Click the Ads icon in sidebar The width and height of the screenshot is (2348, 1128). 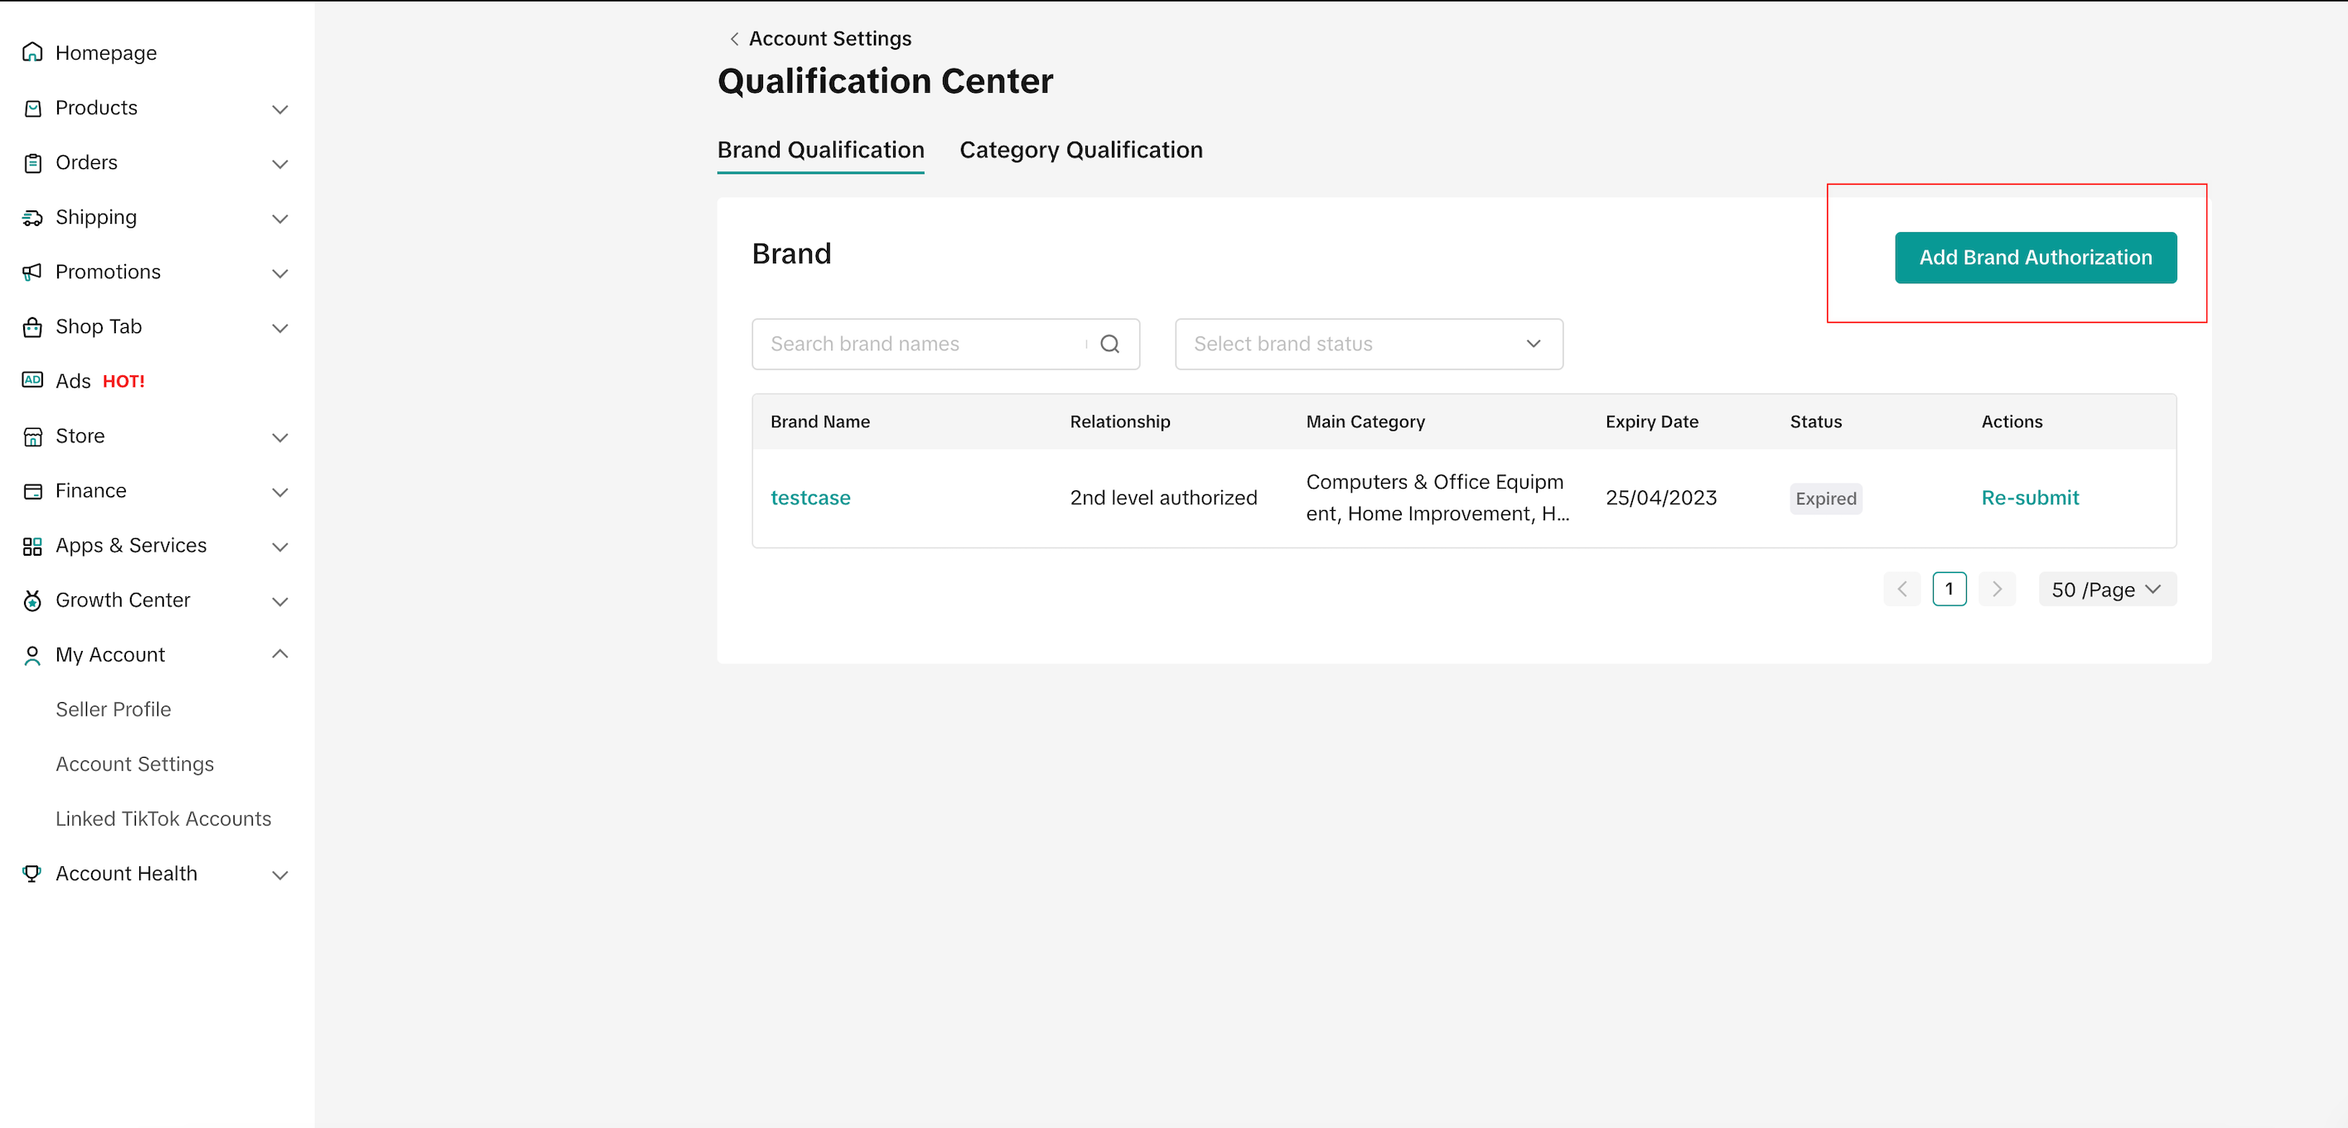coord(33,381)
